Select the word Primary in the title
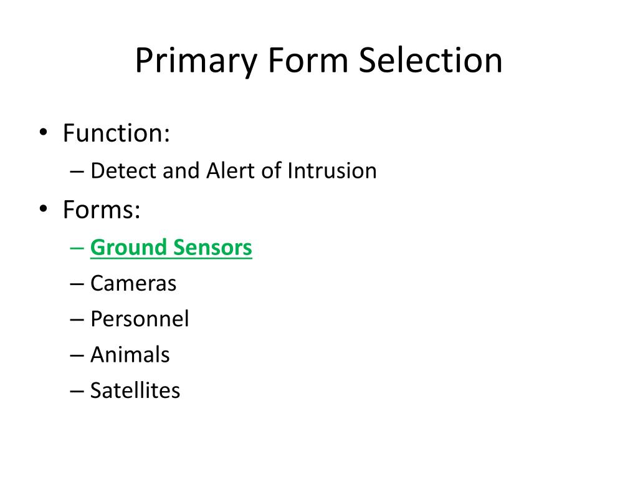638x479 pixels. pyautogui.click(x=196, y=60)
